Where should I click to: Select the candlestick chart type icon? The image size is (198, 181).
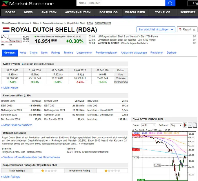pyautogui.click(x=185, y=125)
